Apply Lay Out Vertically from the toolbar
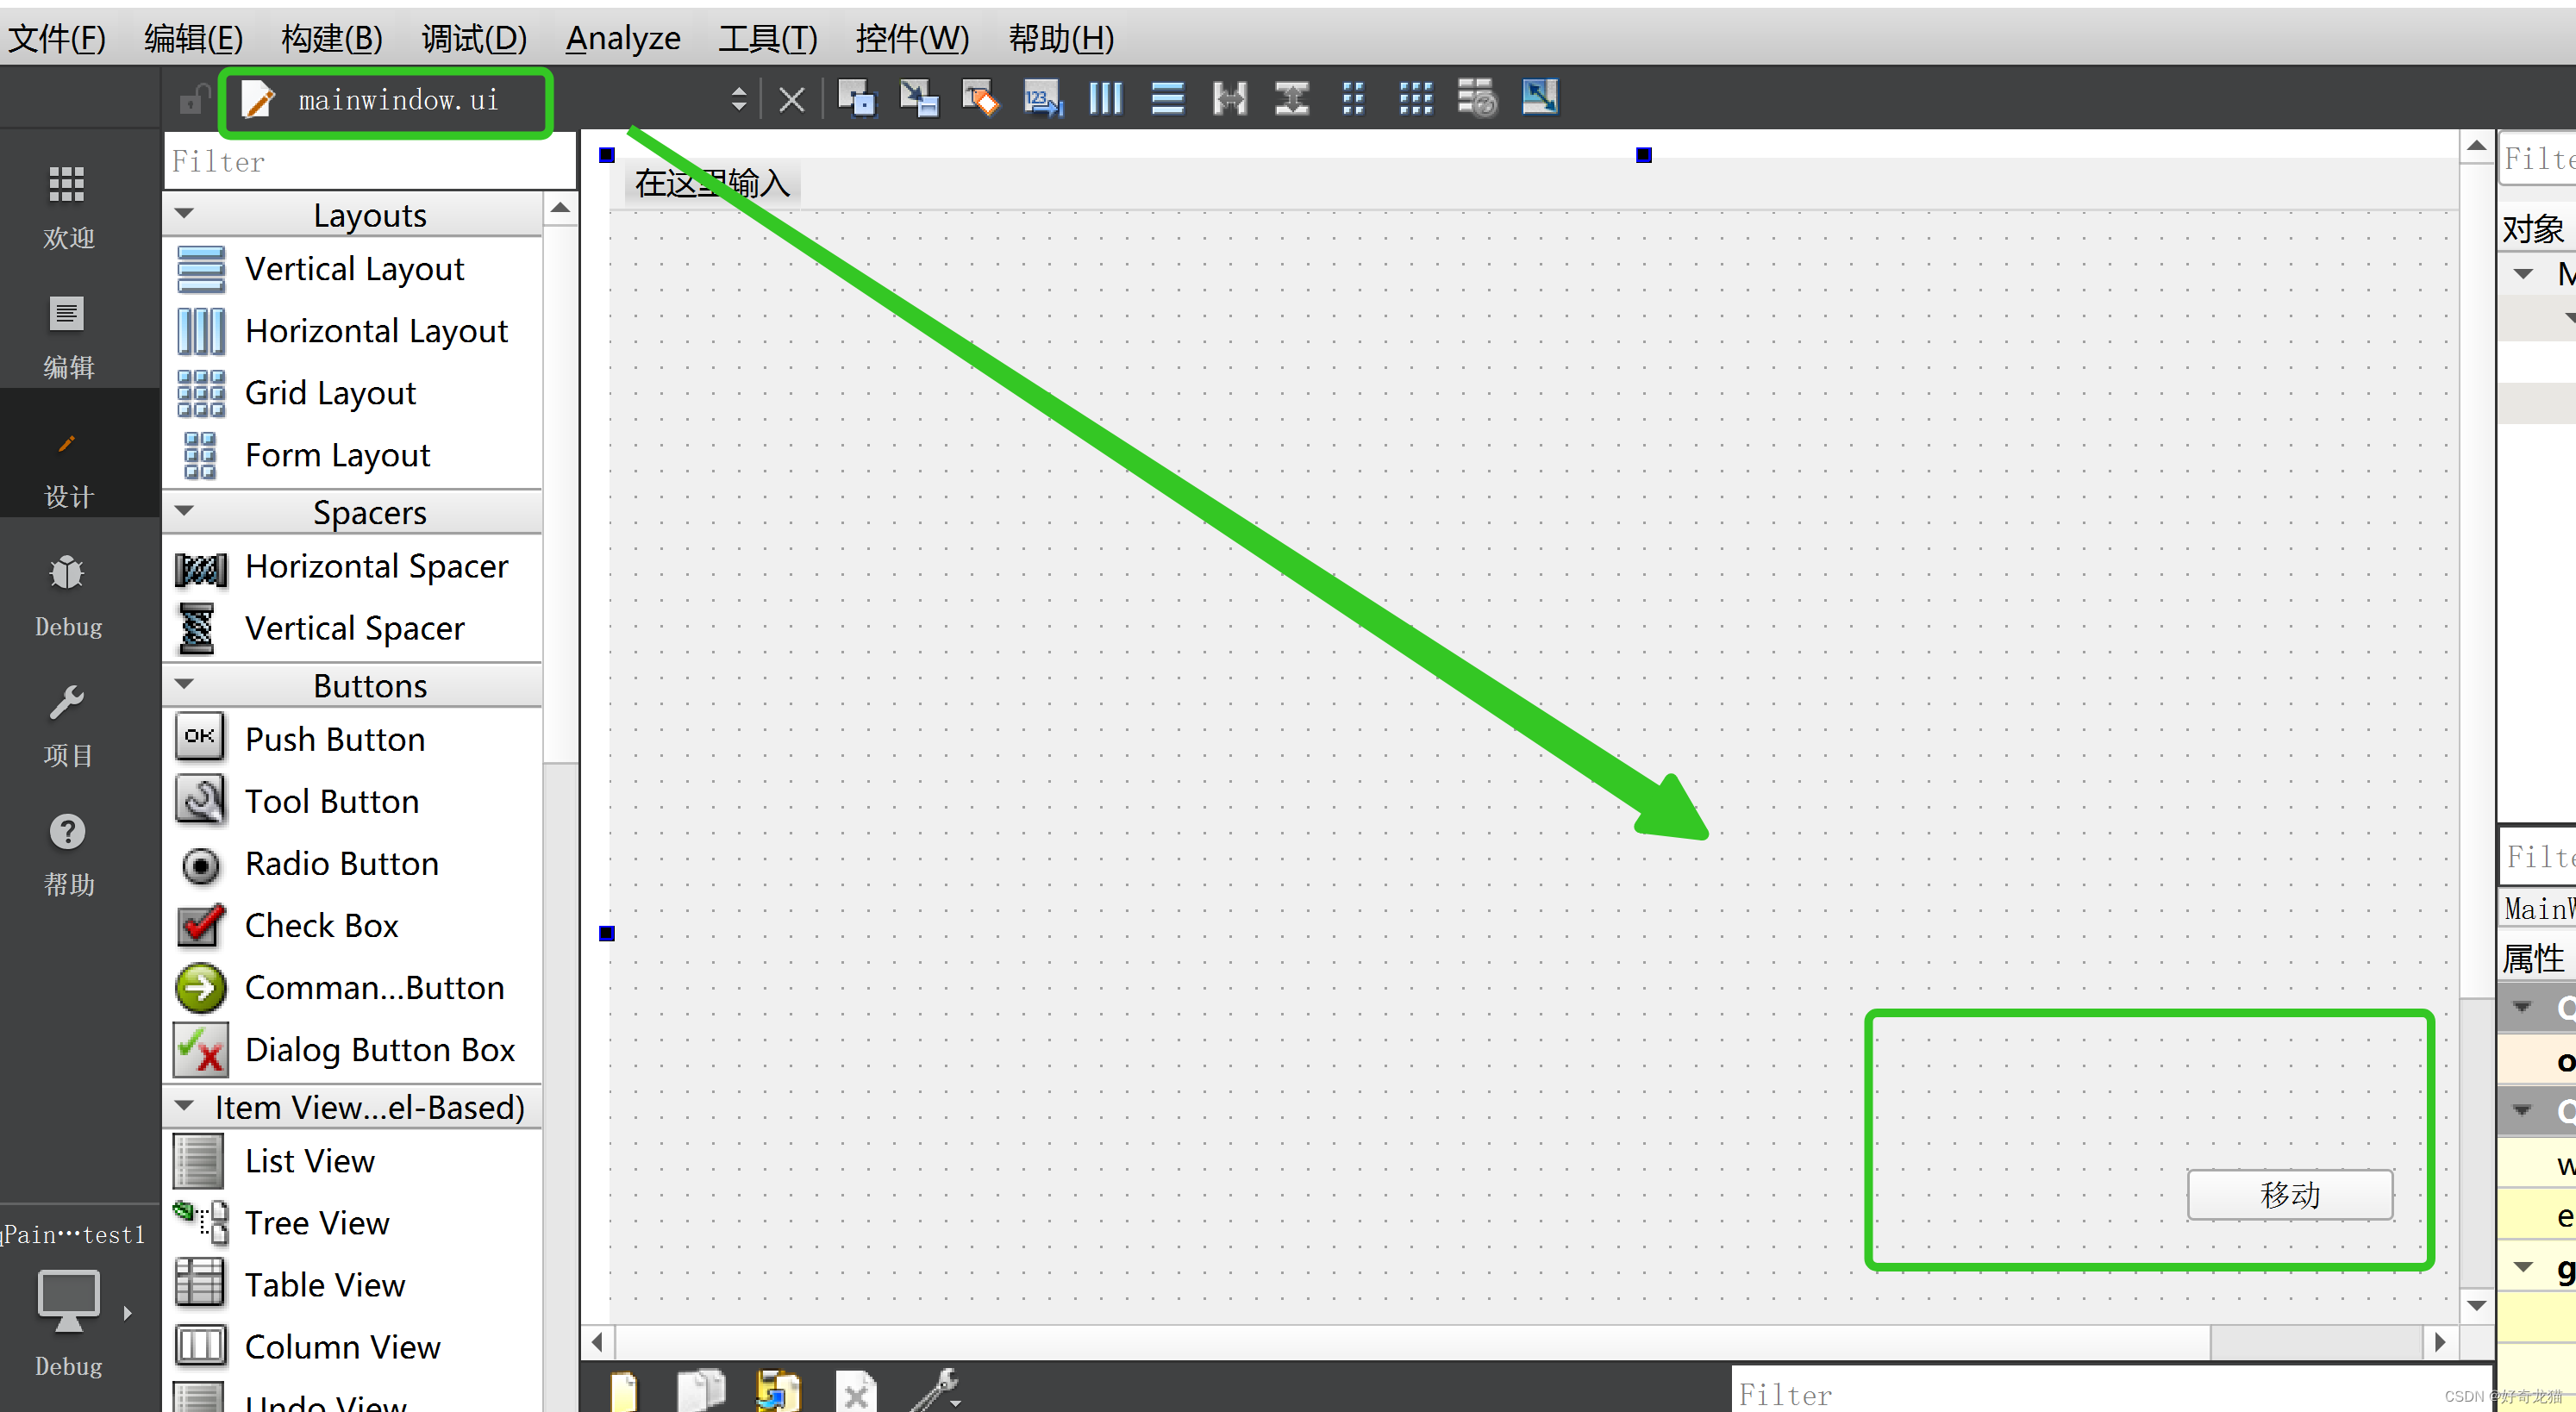Screen dimensions: 2576x1412 pyautogui.click(x=1167, y=99)
